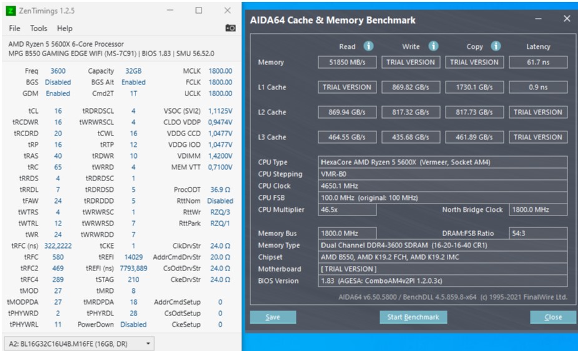Click the ZenTimings app icon in title bar
The height and width of the screenshot is (351, 578).
coord(11,11)
